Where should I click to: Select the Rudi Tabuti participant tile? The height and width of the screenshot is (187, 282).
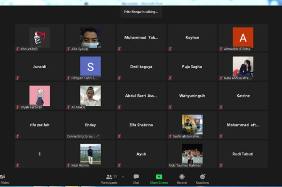(x=243, y=154)
